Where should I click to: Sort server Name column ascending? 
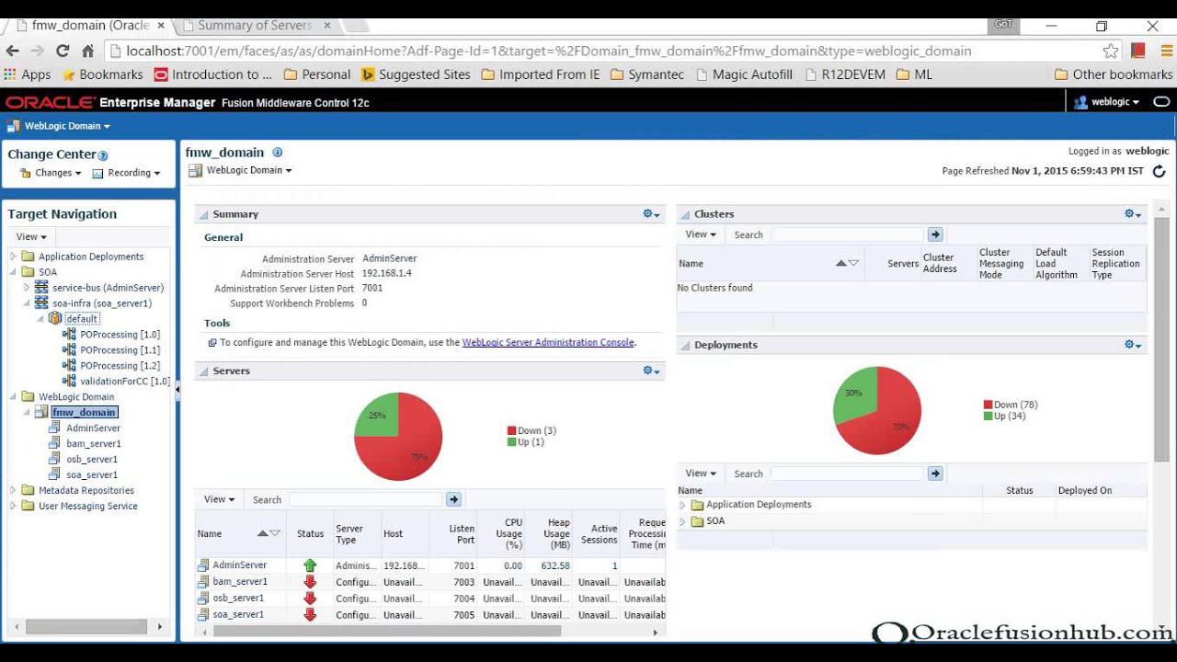click(263, 533)
